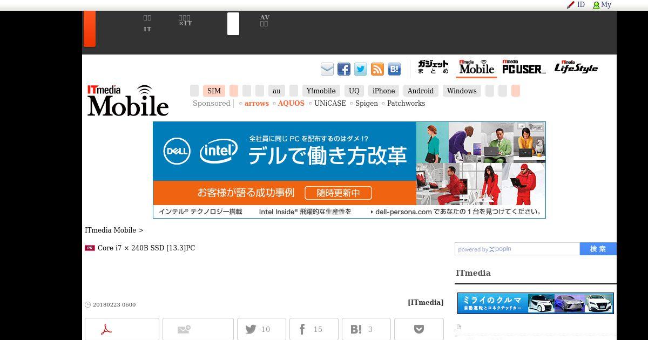Click the car banner ad in the sidebar
648x340 pixels.
tap(536, 303)
